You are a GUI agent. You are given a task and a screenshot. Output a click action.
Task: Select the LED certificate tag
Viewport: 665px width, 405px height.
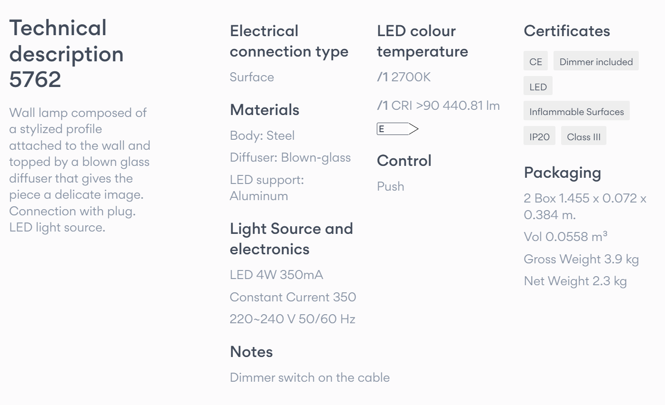tap(538, 87)
